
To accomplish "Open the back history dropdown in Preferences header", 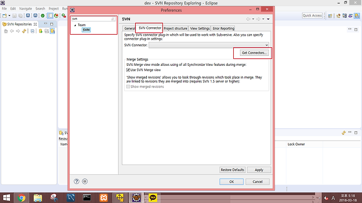I will 253,19.
